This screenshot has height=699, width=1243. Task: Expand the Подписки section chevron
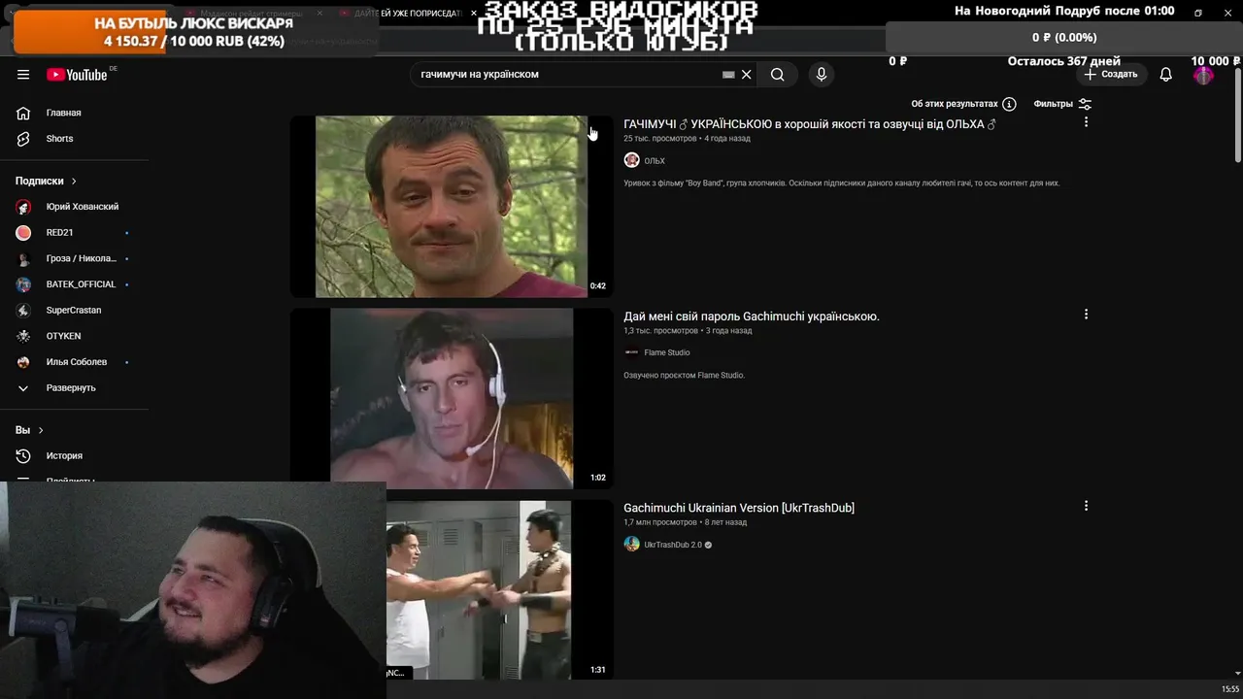74,182
